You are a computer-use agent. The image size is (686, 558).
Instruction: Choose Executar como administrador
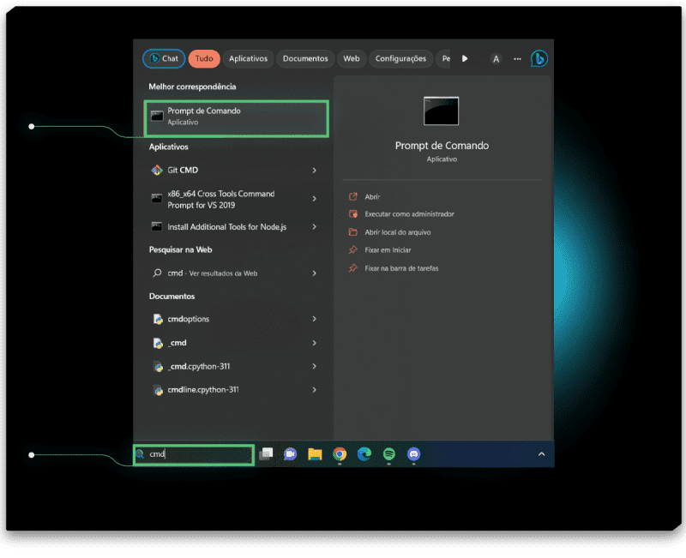tap(410, 213)
